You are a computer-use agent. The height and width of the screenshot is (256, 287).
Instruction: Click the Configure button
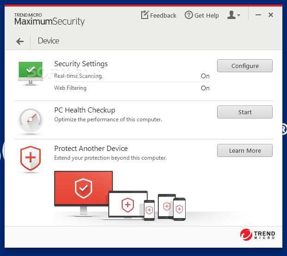245,66
